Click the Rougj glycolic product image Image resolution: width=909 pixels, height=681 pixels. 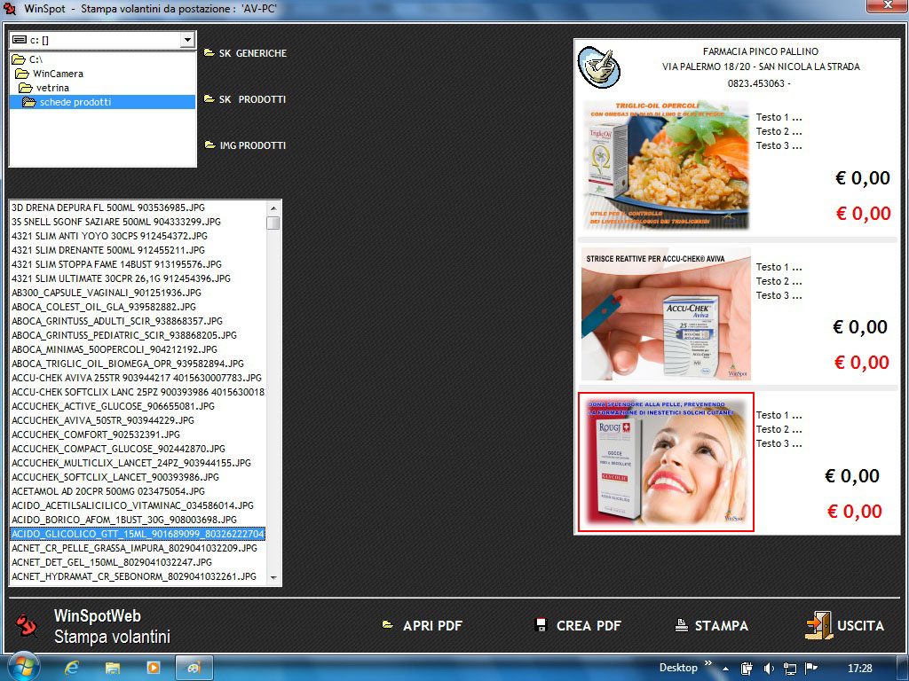point(666,462)
